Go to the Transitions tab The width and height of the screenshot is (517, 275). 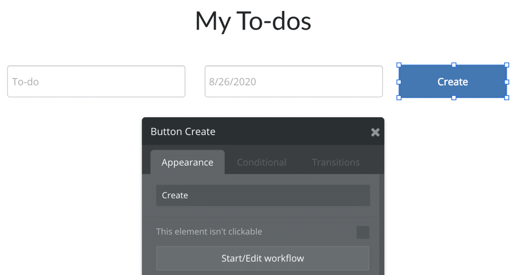[336, 162]
